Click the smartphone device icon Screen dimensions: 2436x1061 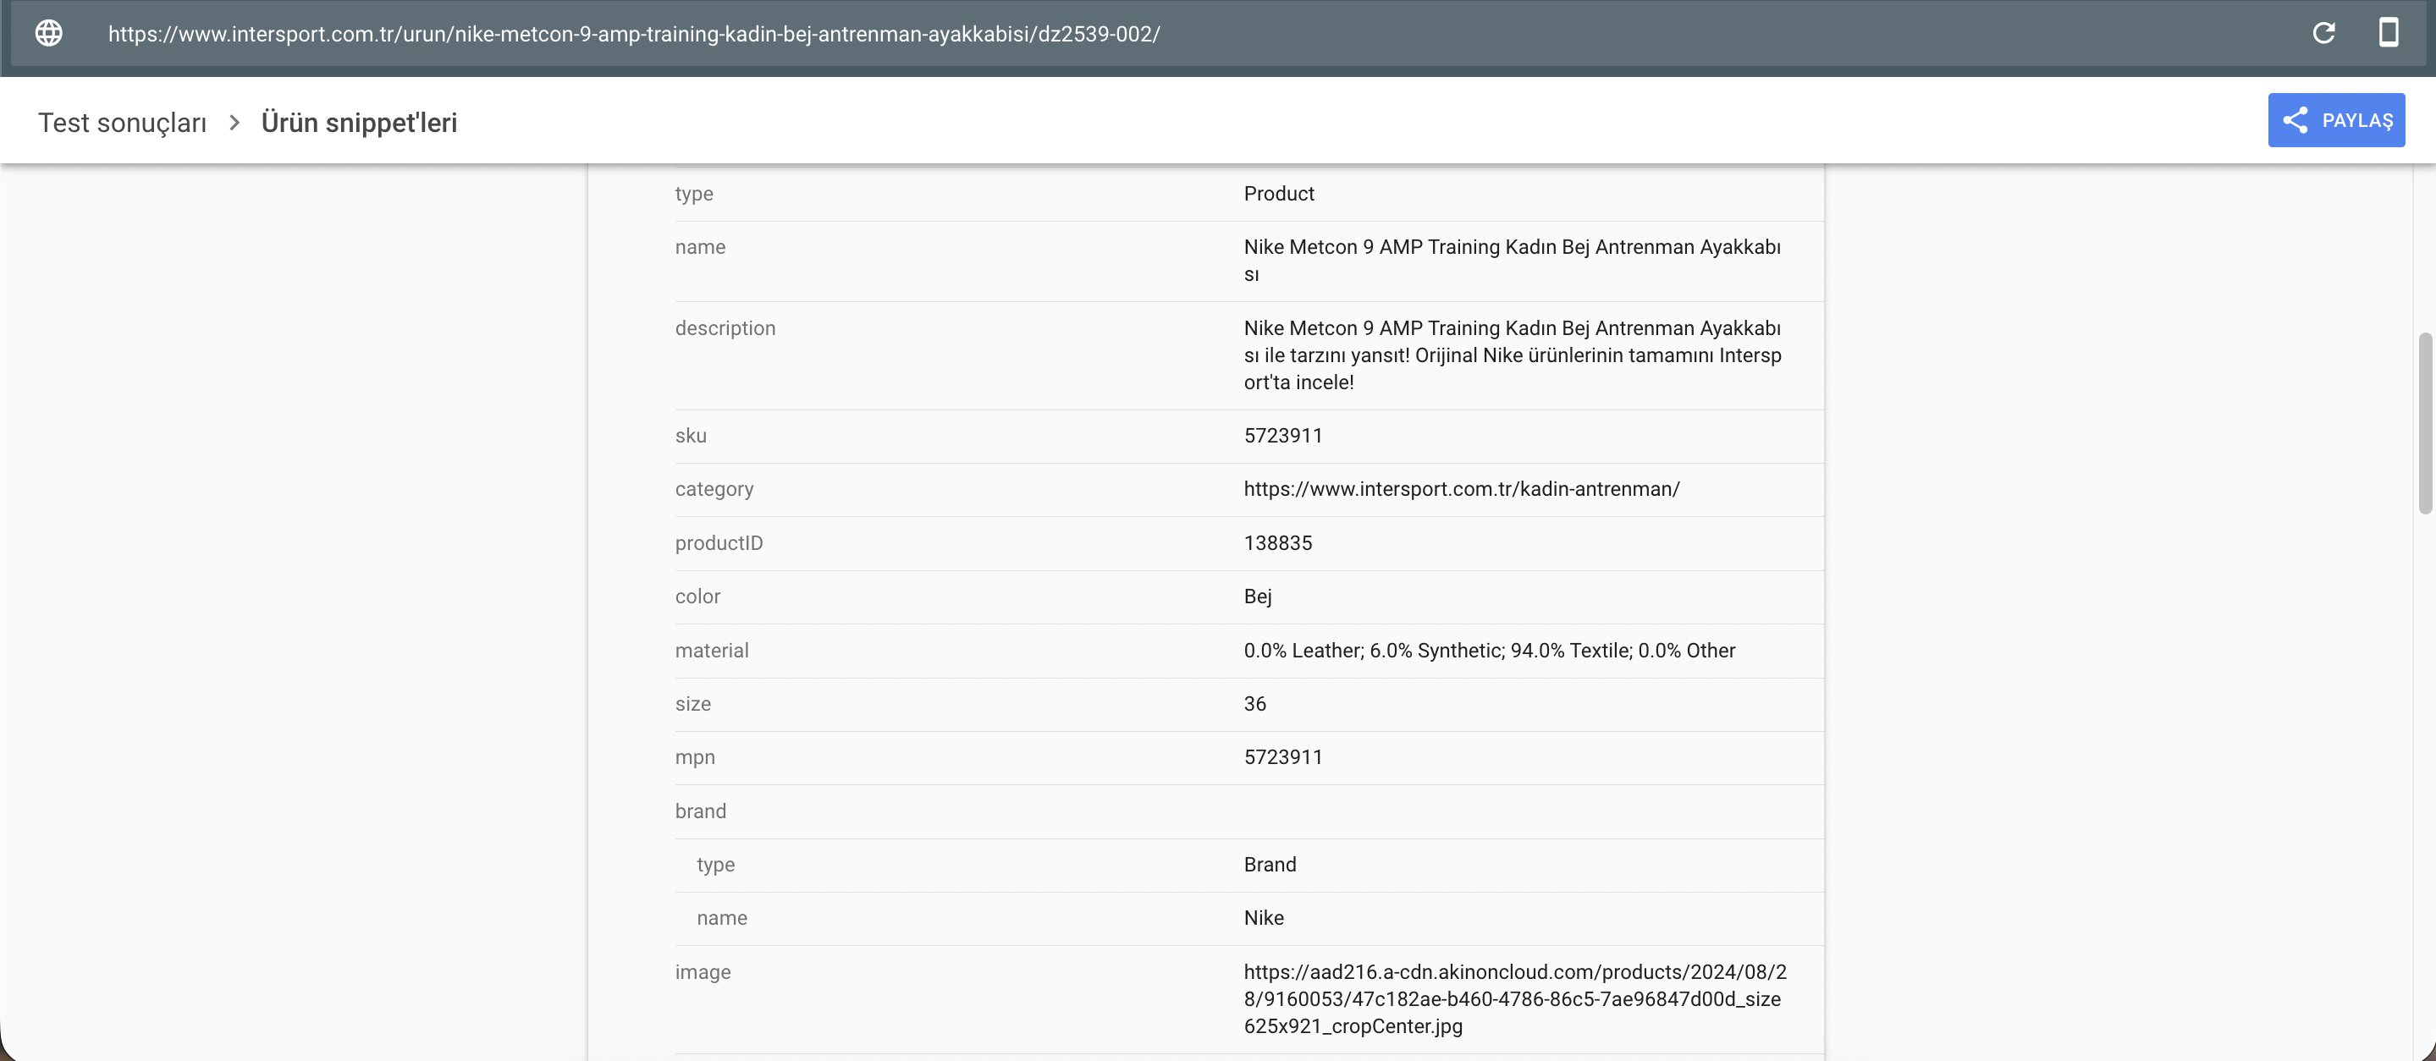(2388, 33)
